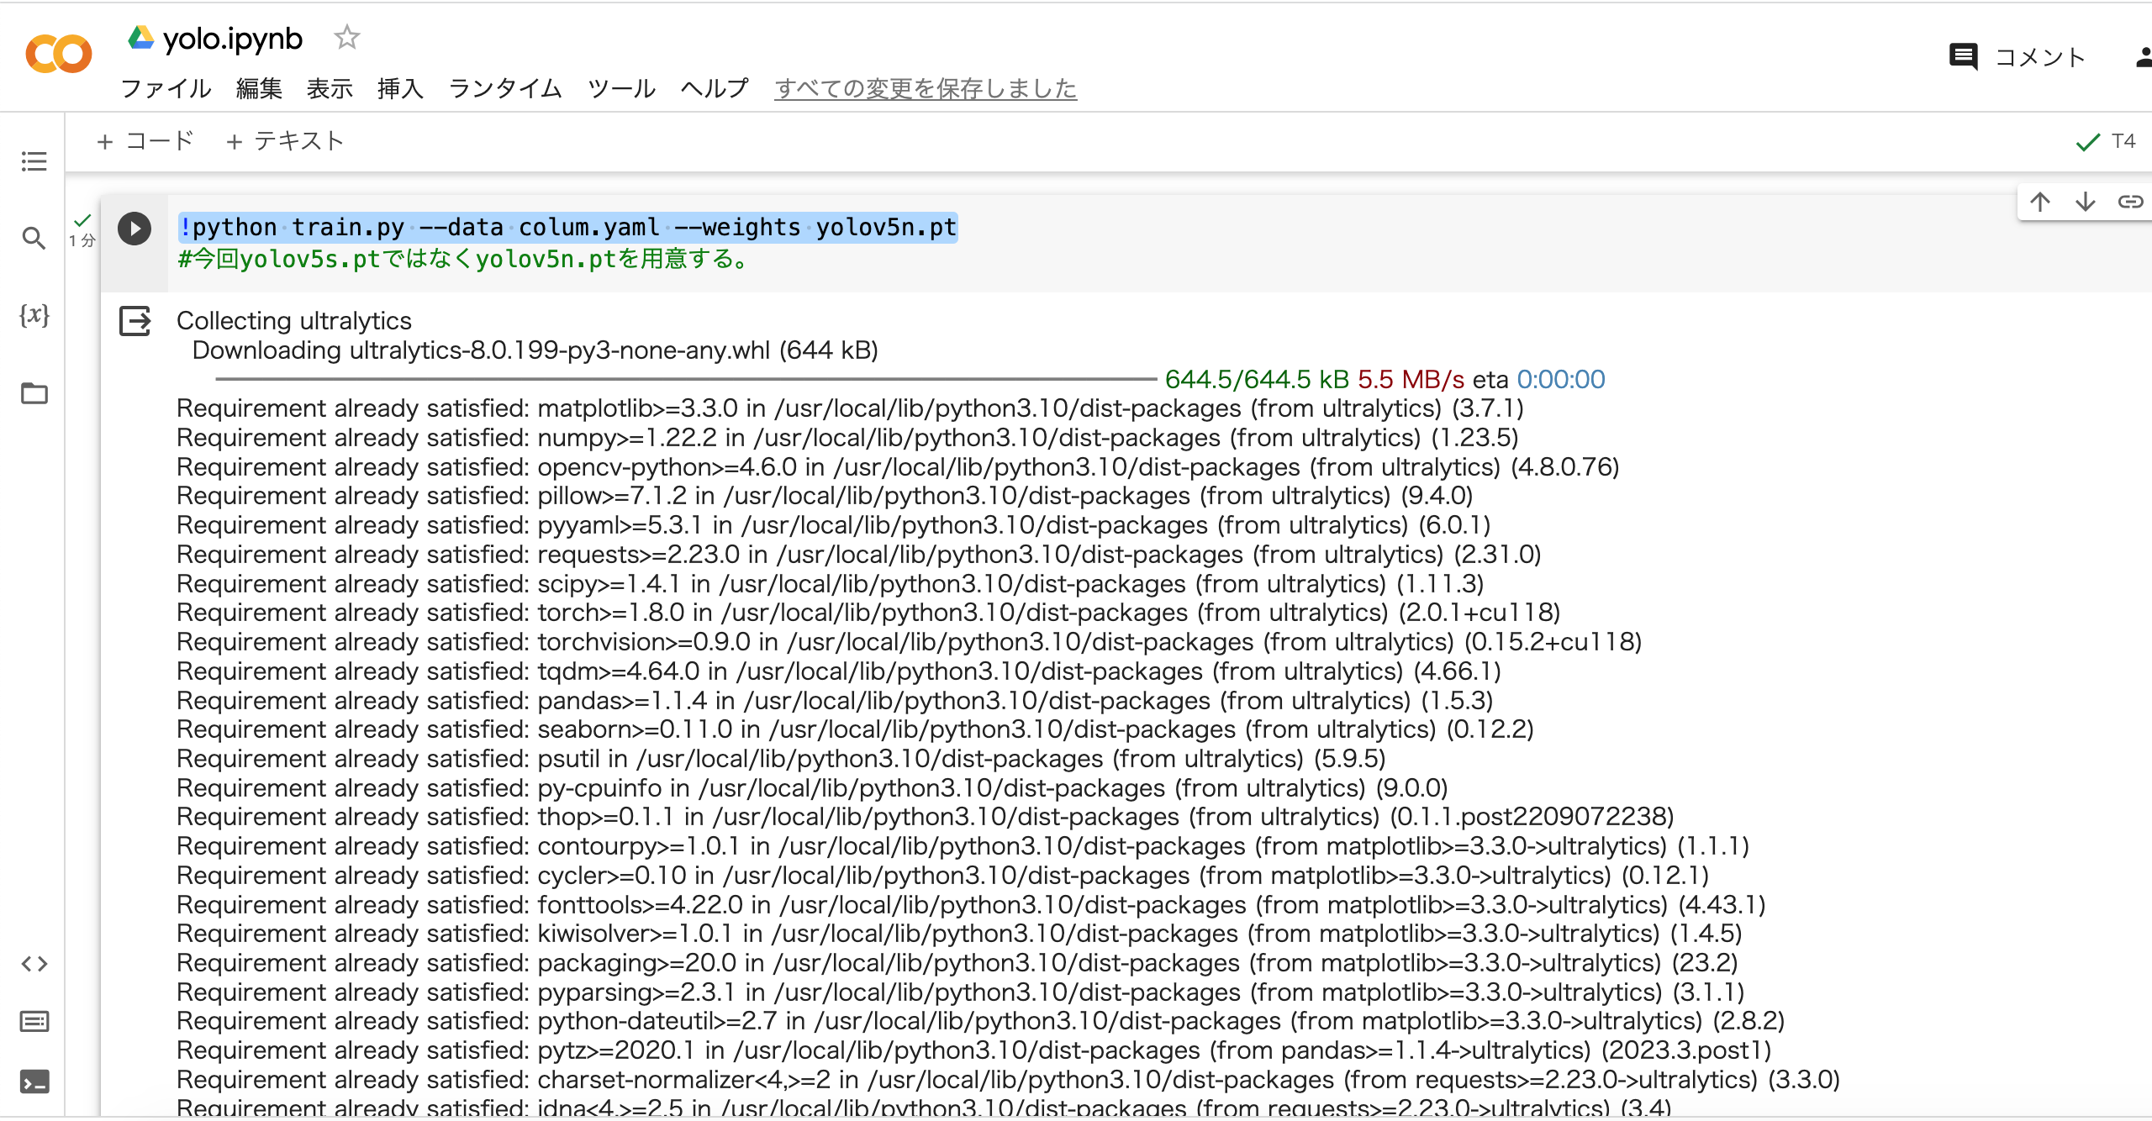2152x1121 pixels.
Task: Open the table of contents sidebar
Action: click(34, 161)
